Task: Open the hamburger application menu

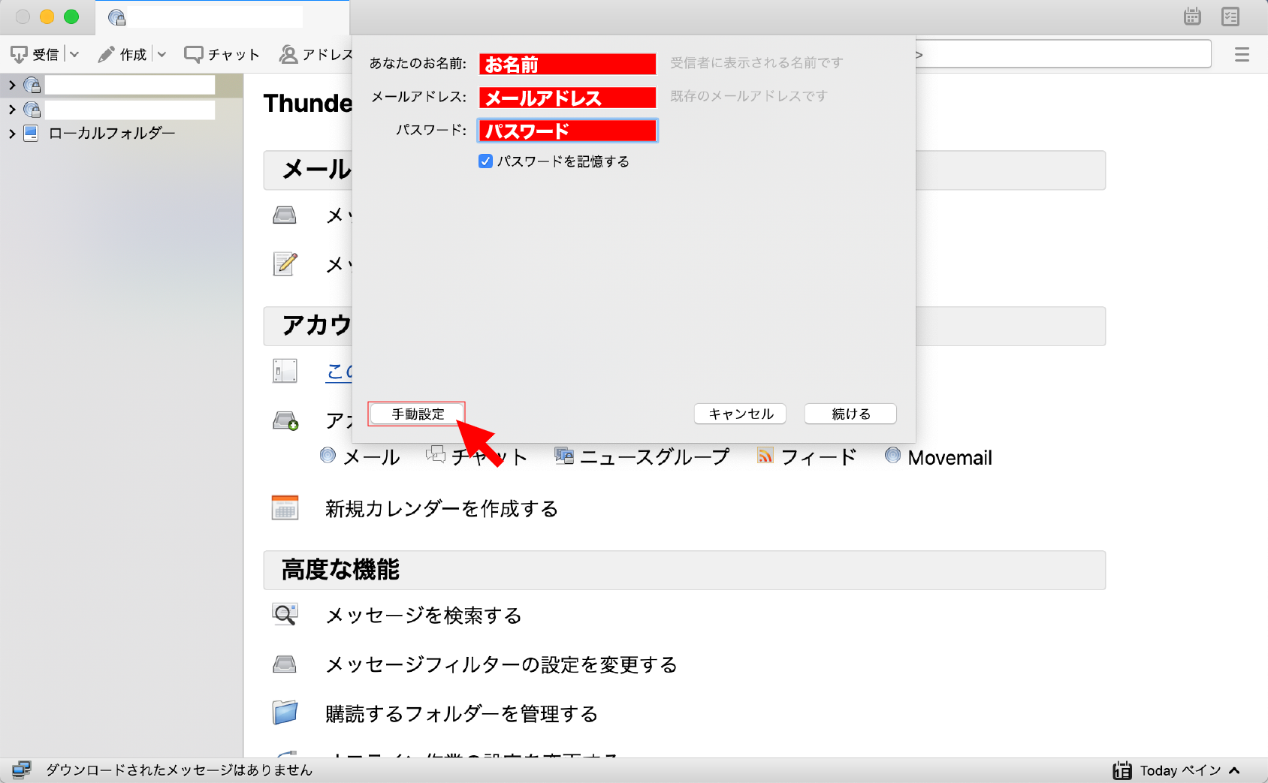Action: (x=1242, y=54)
